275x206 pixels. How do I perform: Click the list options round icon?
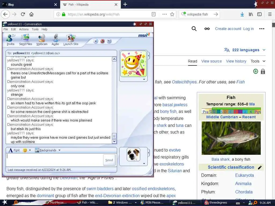click(x=109, y=41)
